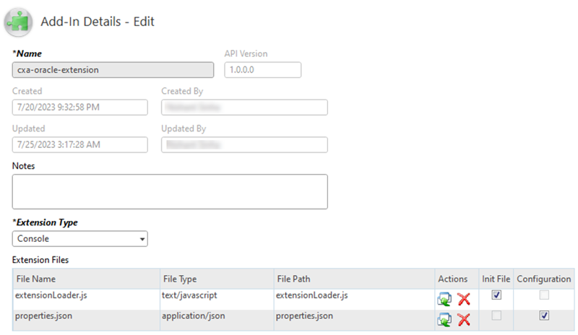
Task: Delete properties.json using the red X
Action: [464, 320]
